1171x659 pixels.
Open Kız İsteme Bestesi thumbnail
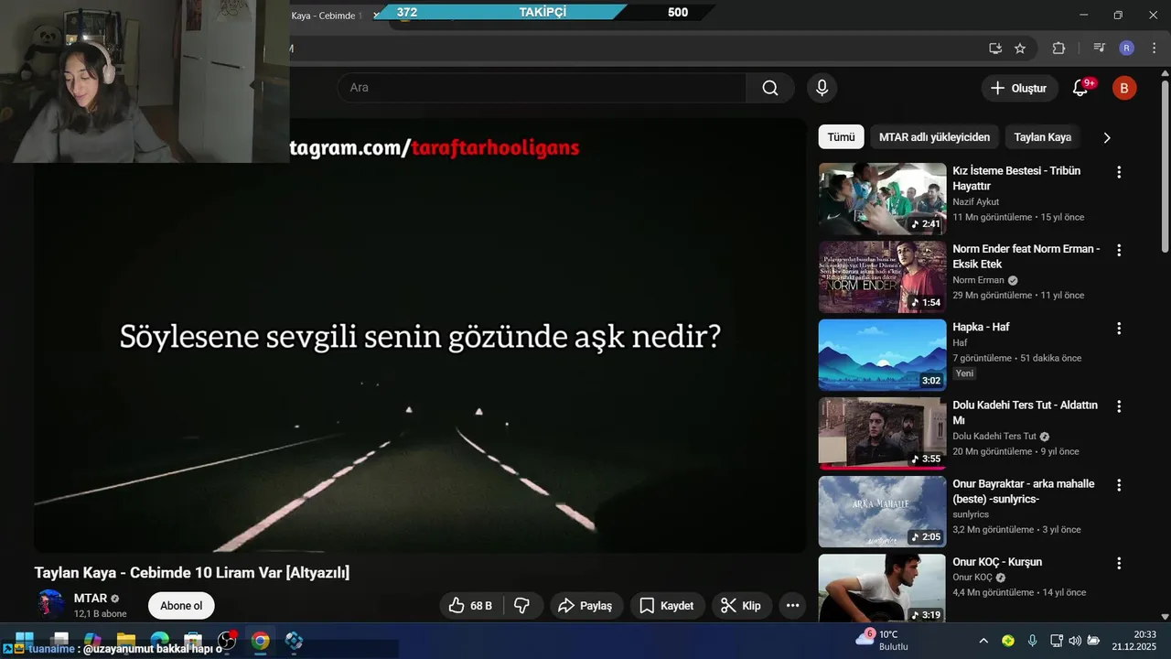[x=882, y=199]
